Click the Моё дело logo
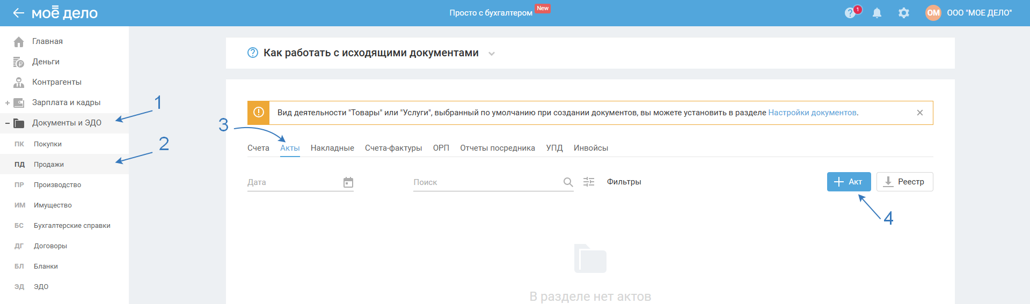The image size is (1030, 304). click(64, 13)
